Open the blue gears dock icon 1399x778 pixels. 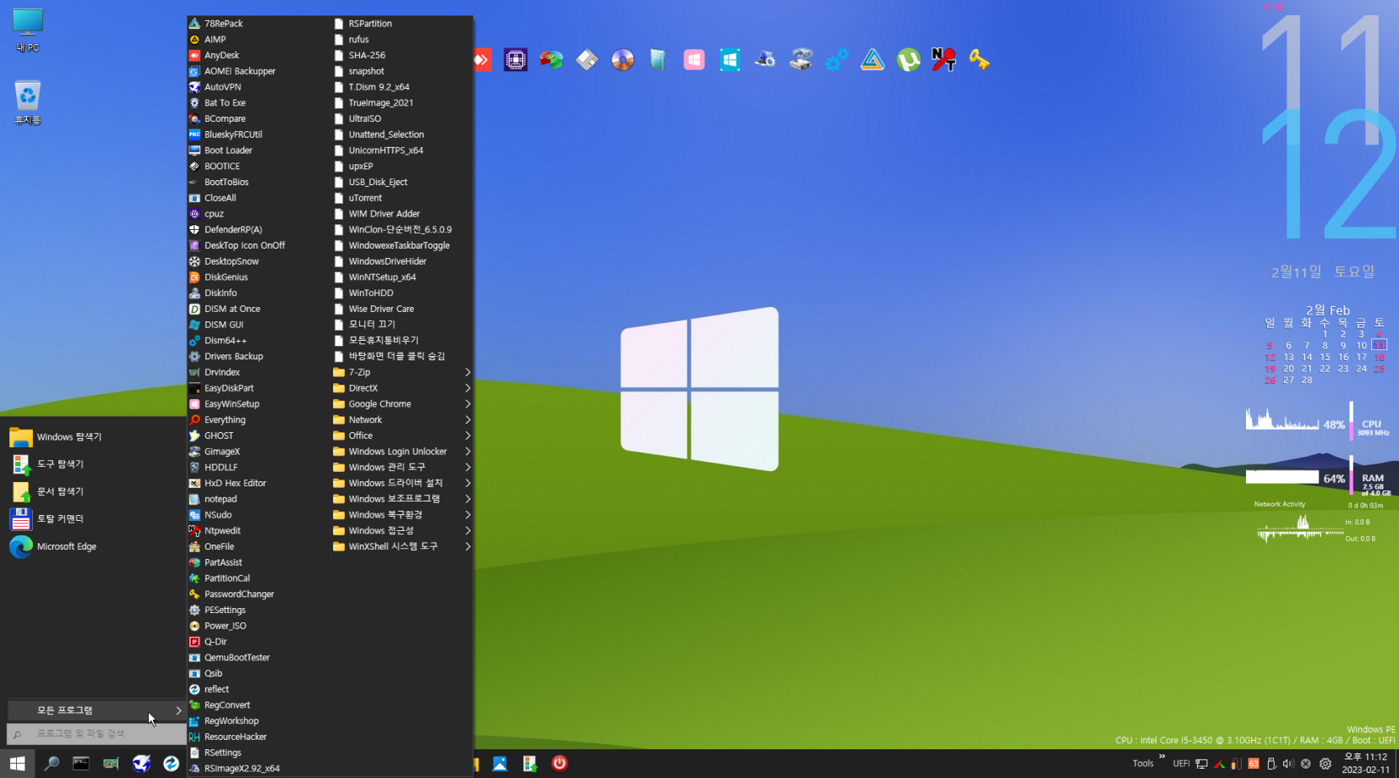(837, 60)
